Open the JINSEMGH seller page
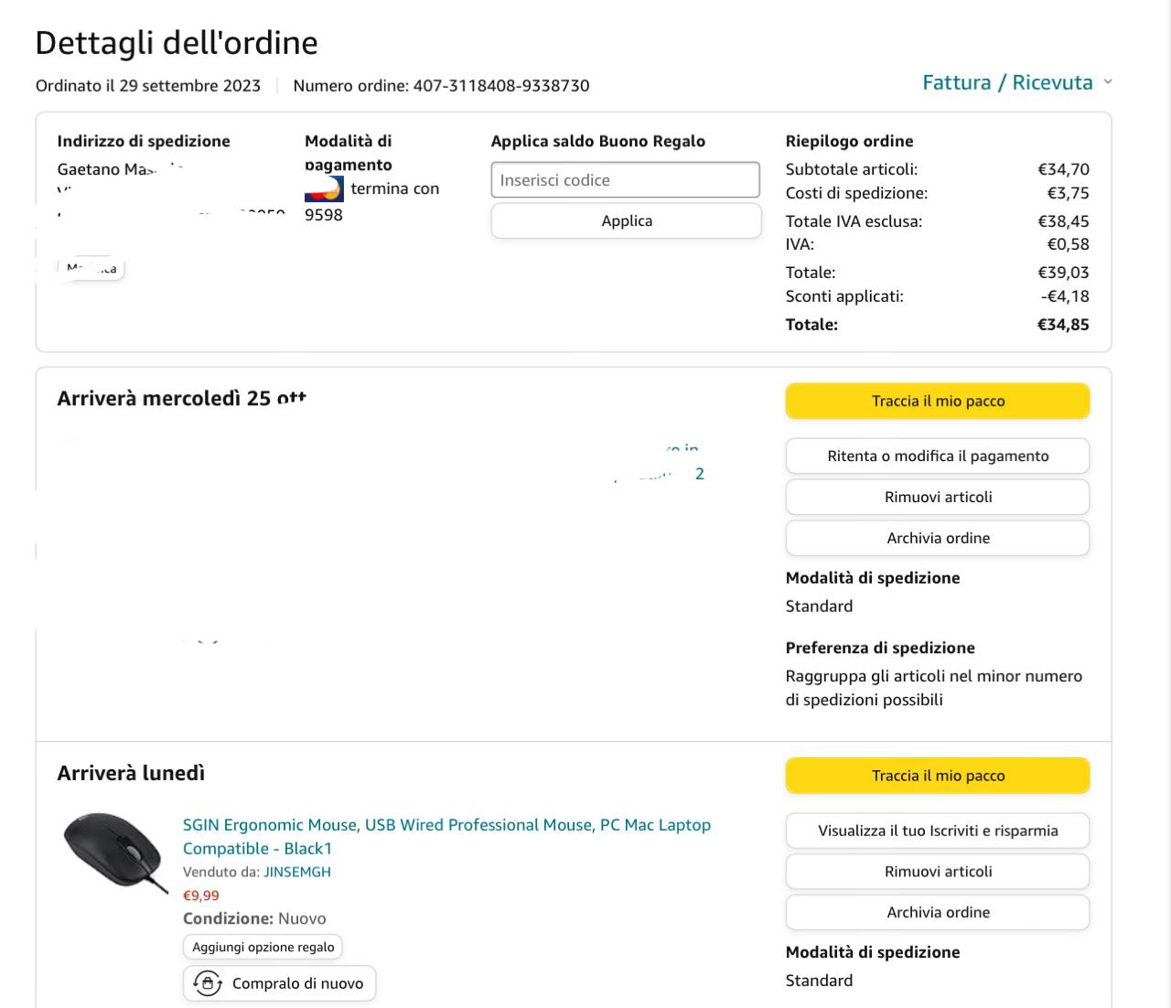 tap(297, 872)
